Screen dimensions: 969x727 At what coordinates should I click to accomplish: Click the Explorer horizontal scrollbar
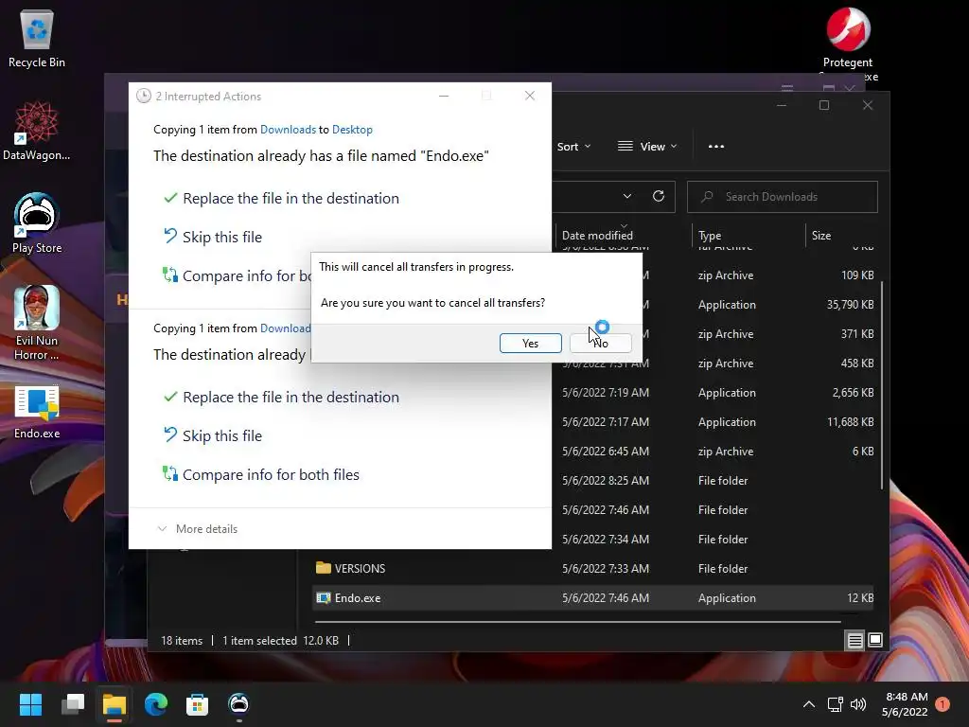pyautogui.click(x=577, y=622)
